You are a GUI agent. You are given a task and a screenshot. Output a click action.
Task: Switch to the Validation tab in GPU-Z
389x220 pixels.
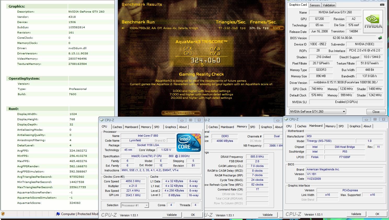pos(329,5)
